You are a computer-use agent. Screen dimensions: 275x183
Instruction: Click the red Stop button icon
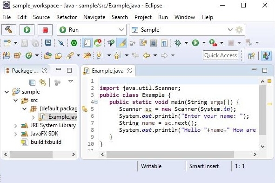[45, 30]
